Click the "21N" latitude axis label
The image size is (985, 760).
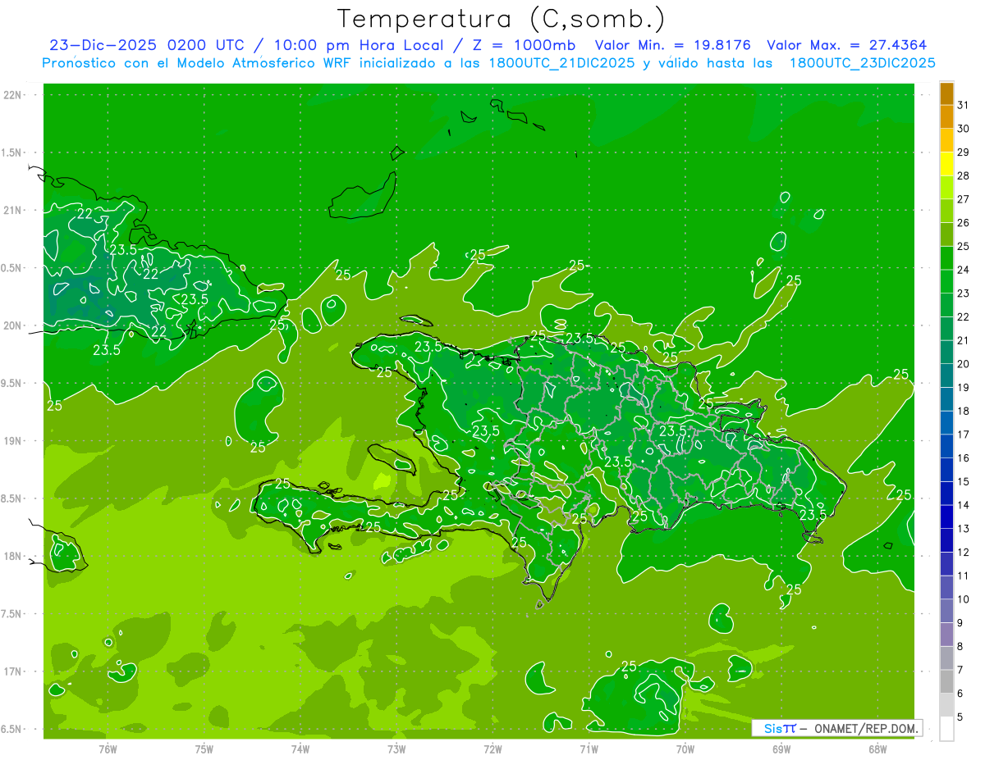point(12,210)
